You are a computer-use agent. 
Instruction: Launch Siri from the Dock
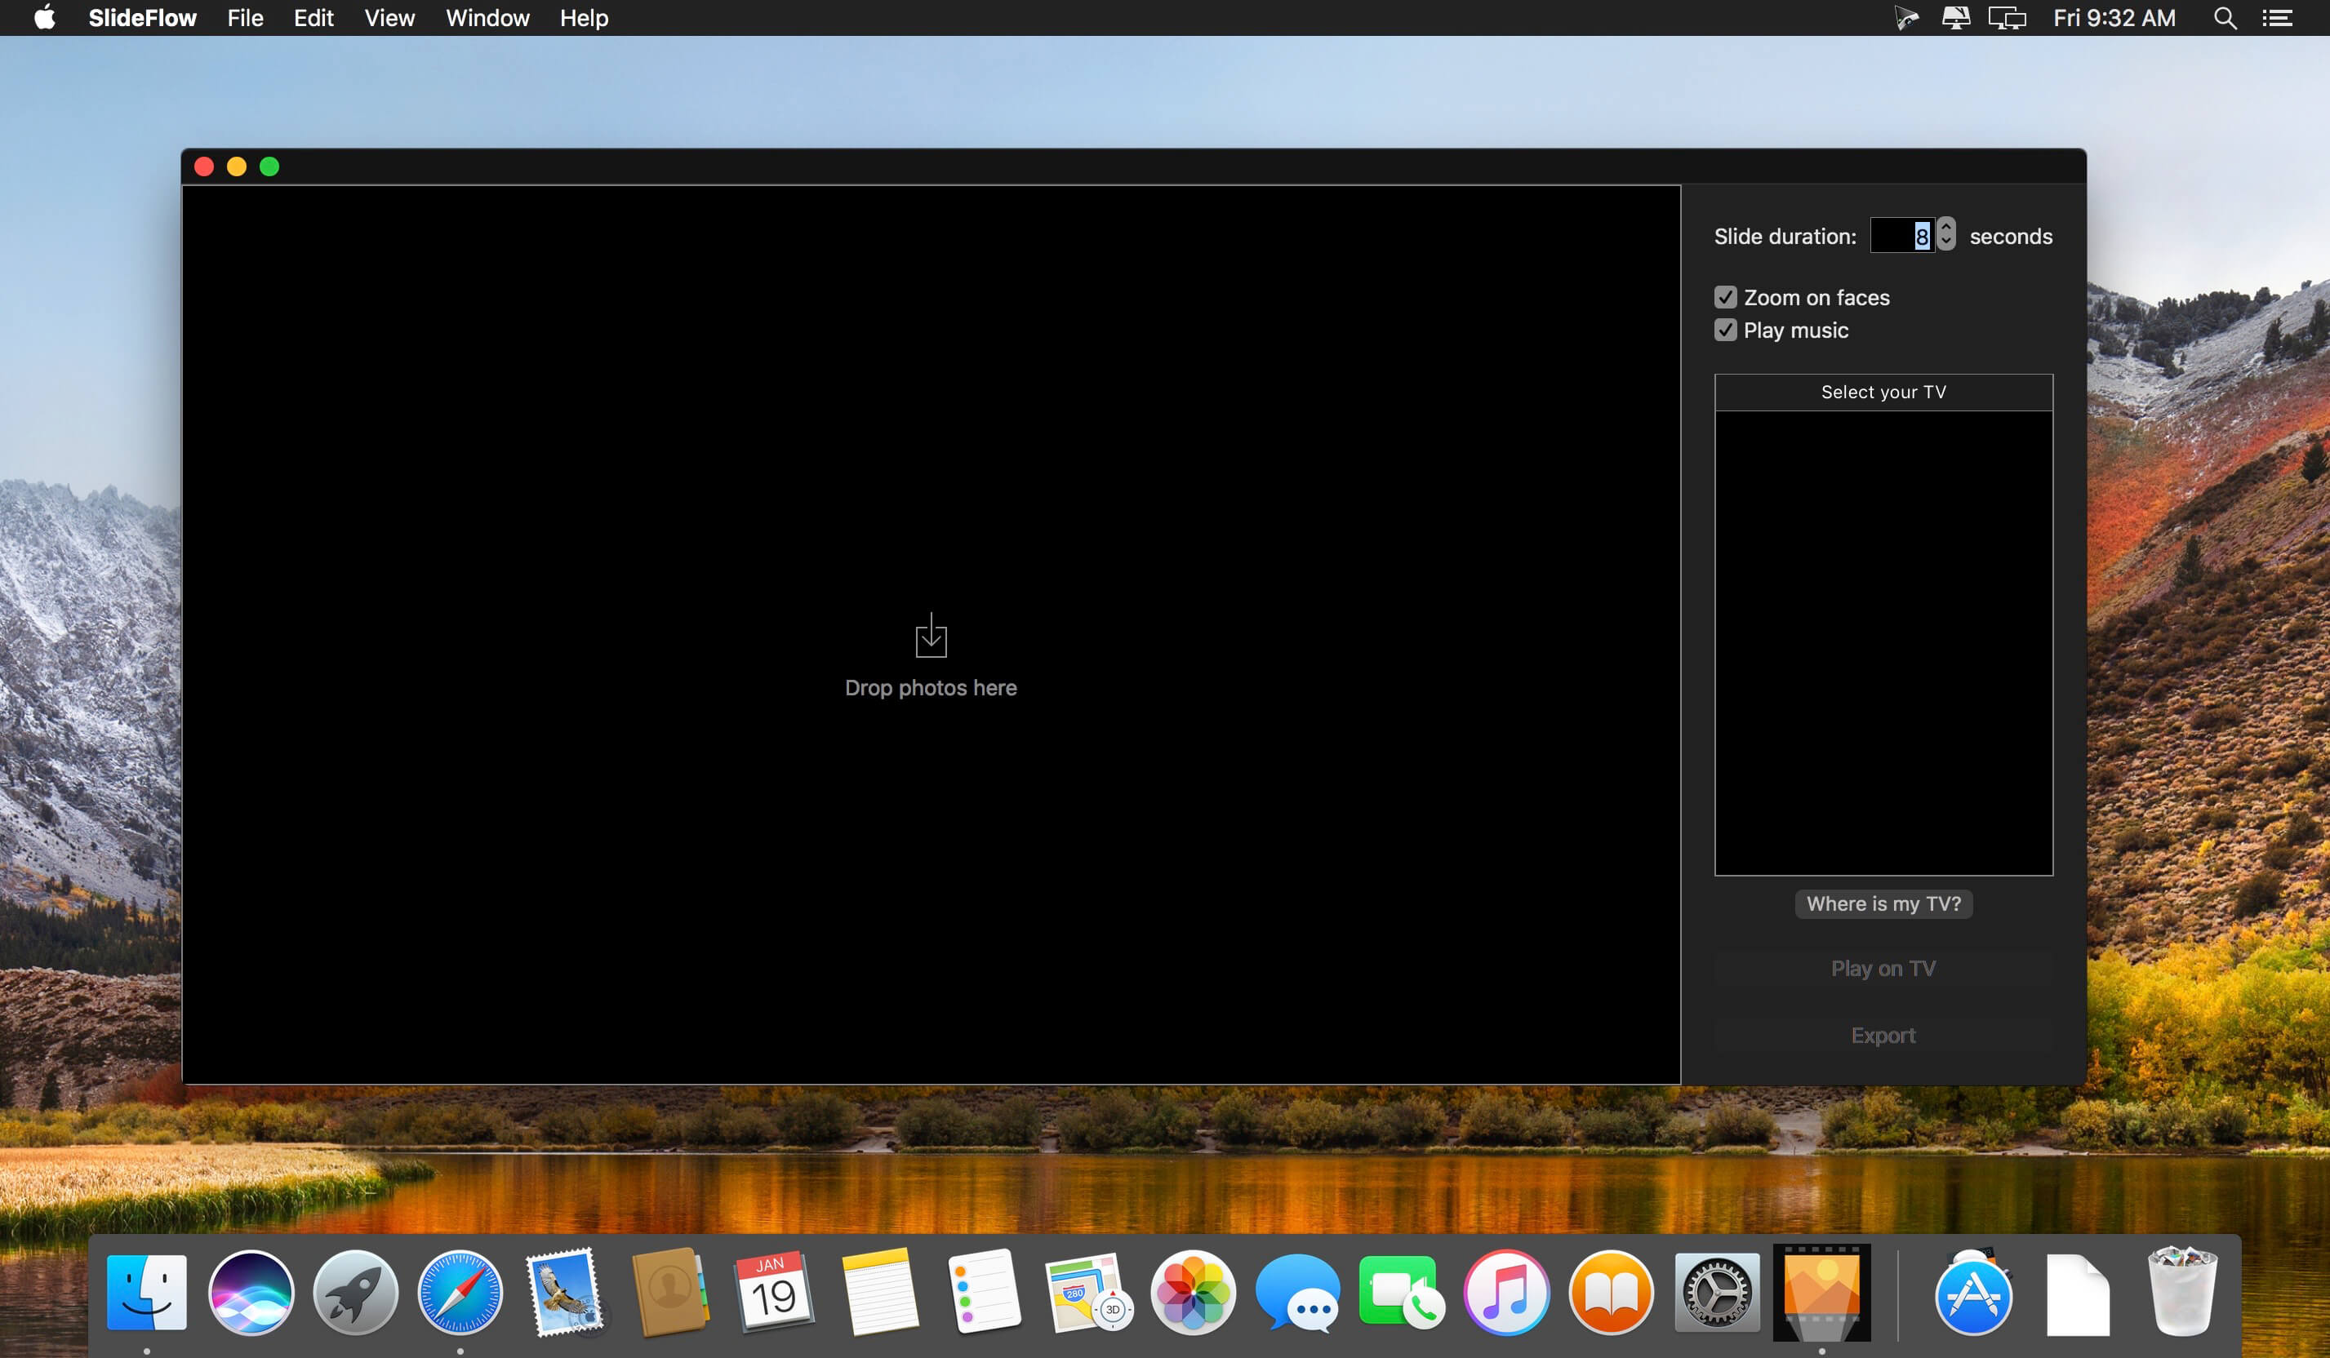coord(251,1293)
